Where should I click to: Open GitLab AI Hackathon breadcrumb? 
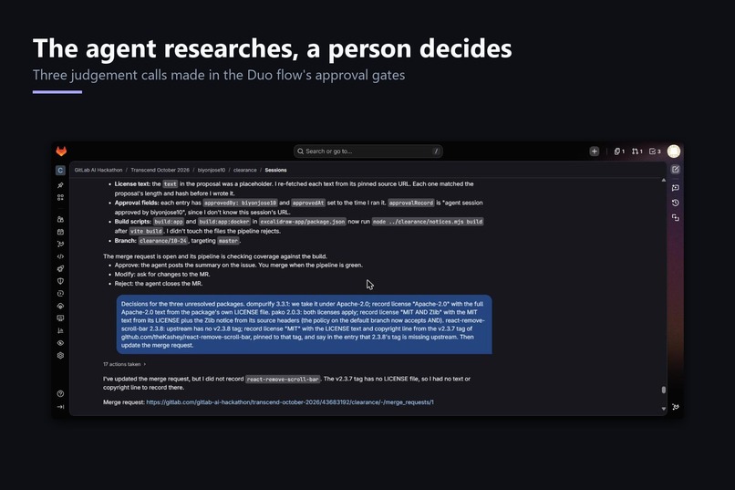(98, 171)
